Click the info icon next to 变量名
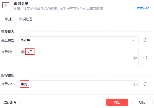 145,84
